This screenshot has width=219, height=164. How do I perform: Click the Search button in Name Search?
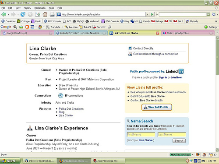point(179,141)
